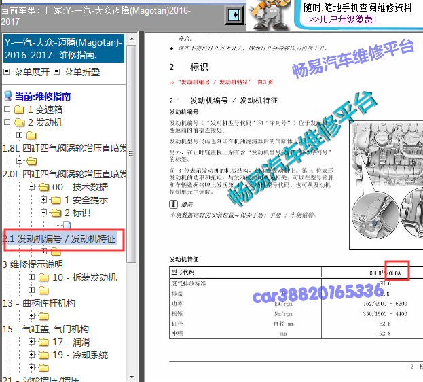Open 17 - 润滑 tree item
The image size is (423, 382).
[x=71, y=343]
